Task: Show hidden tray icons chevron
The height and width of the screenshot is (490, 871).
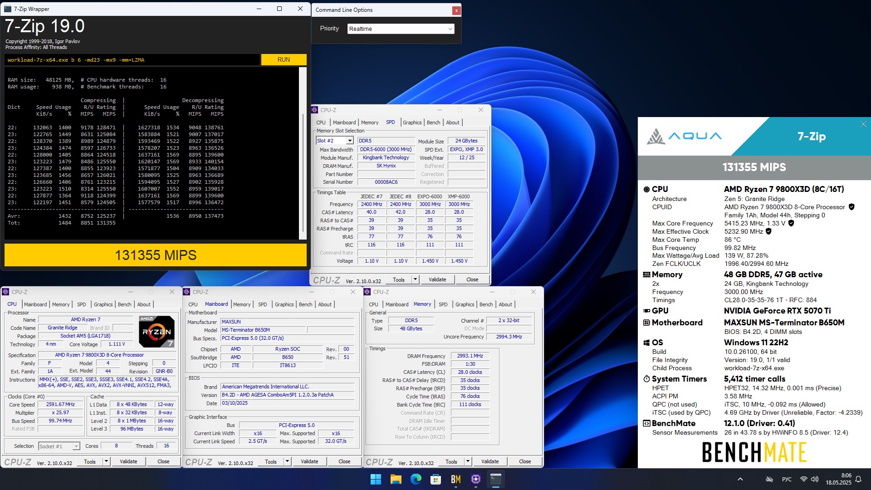Action: pos(740,479)
